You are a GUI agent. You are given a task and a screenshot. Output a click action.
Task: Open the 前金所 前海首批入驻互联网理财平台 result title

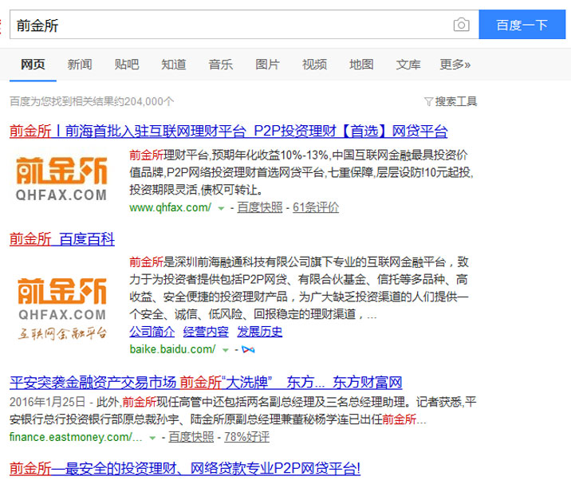pyautogui.click(x=228, y=131)
